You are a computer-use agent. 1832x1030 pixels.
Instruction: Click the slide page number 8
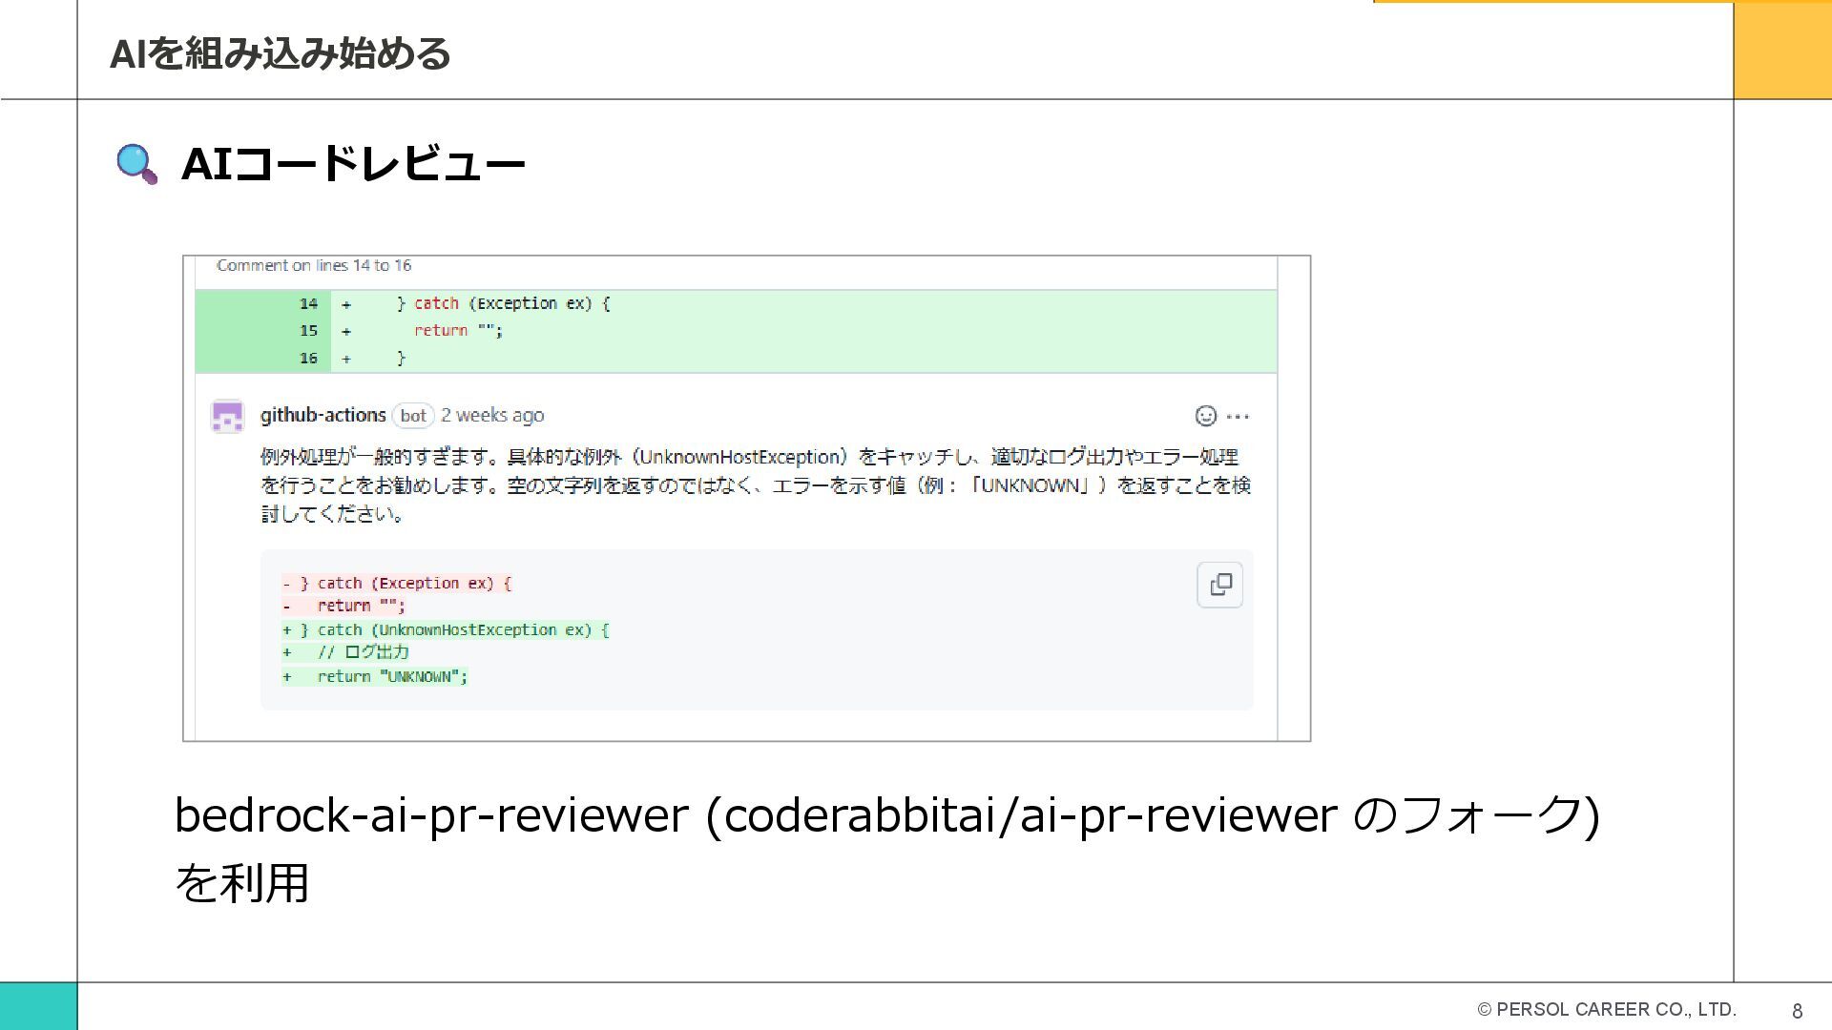[x=1797, y=1011]
